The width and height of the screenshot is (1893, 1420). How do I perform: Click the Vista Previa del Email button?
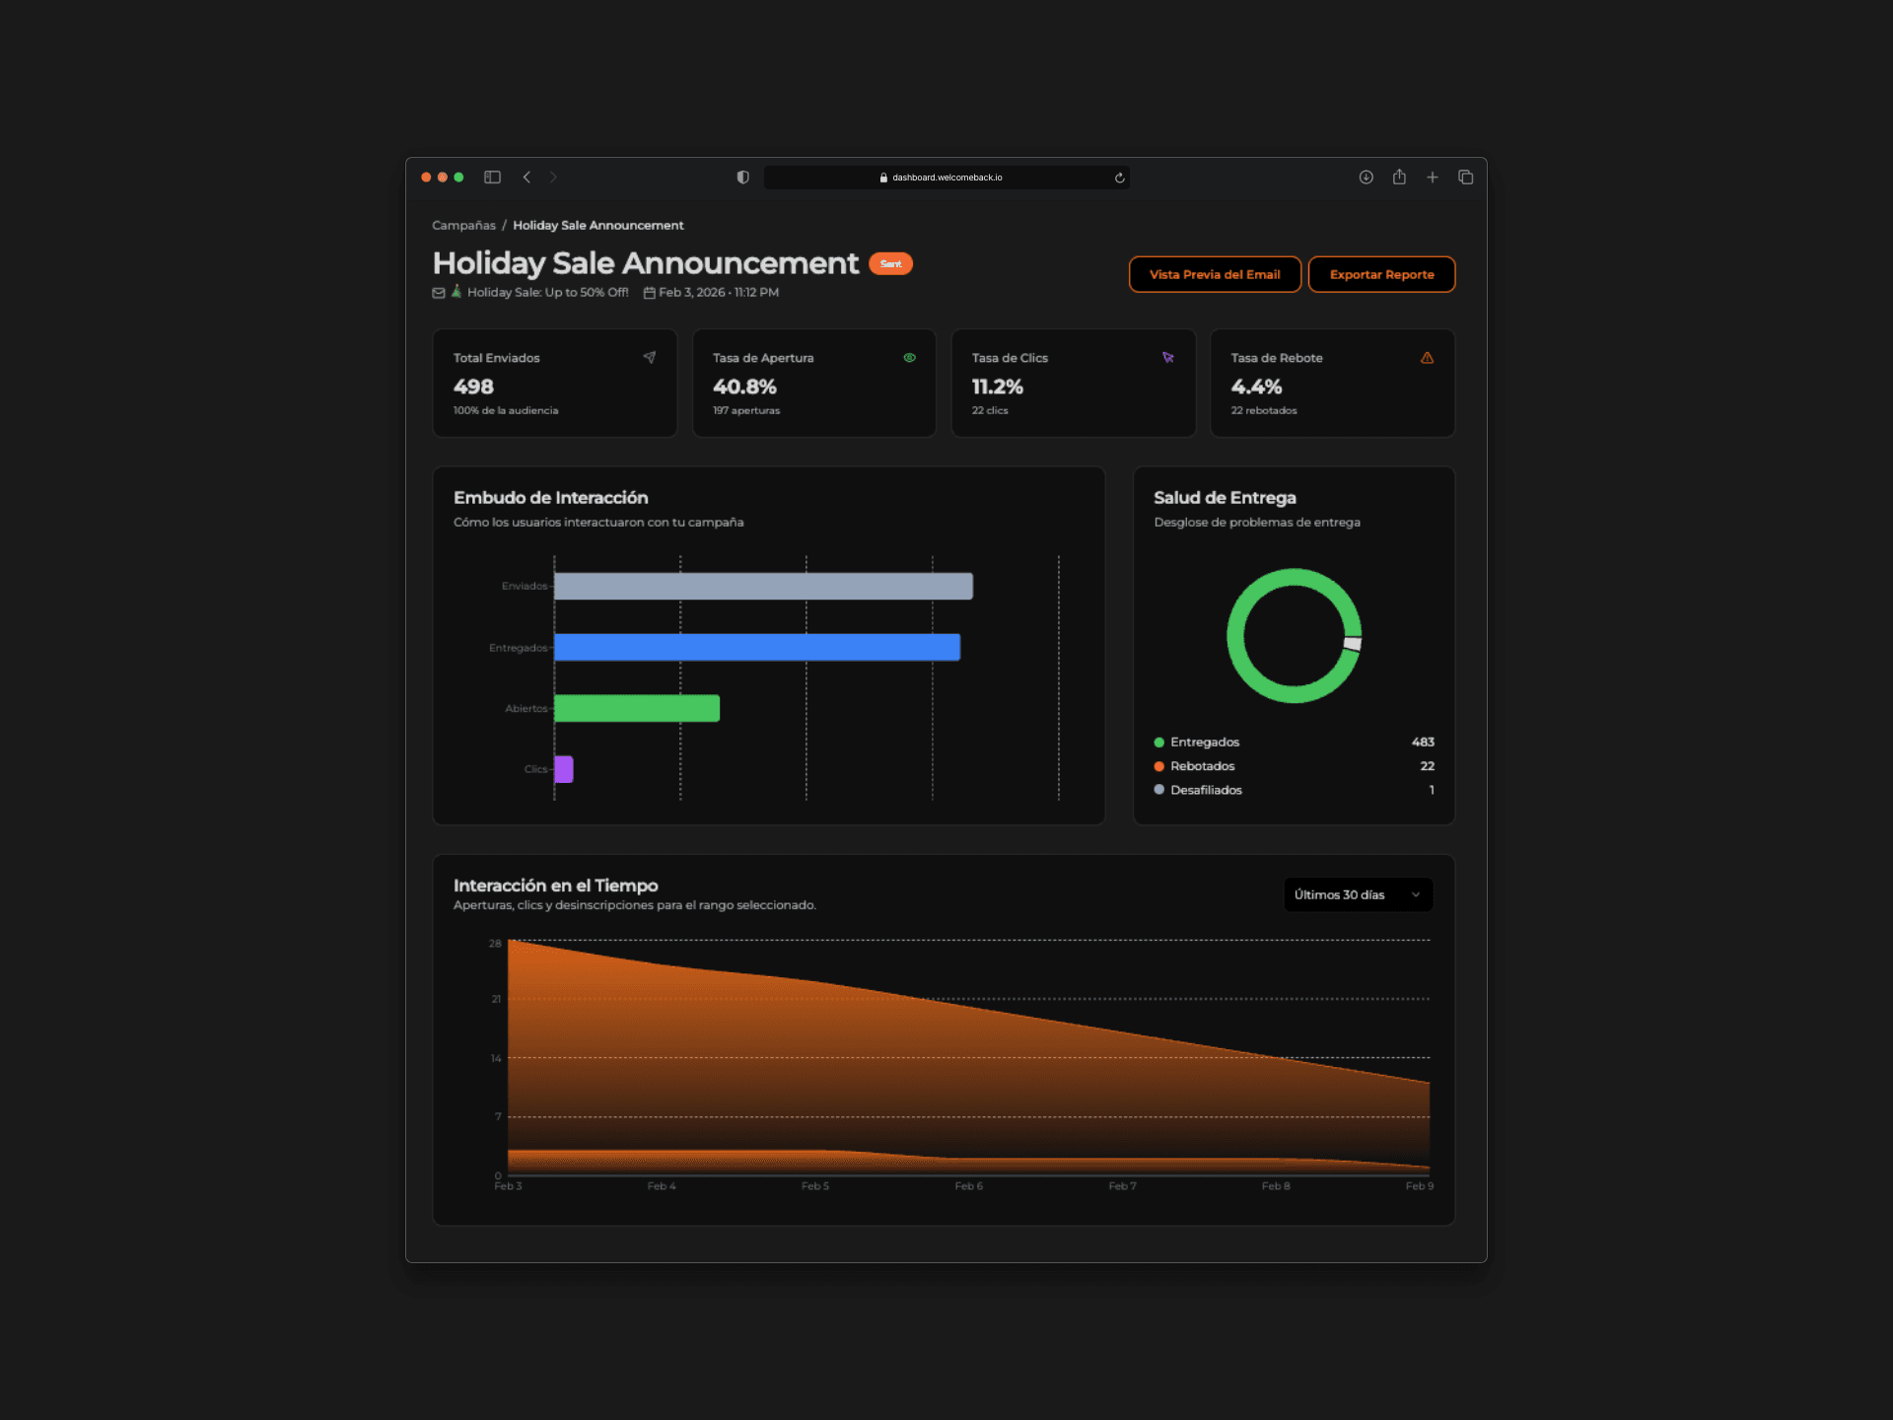click(1214, 274)
